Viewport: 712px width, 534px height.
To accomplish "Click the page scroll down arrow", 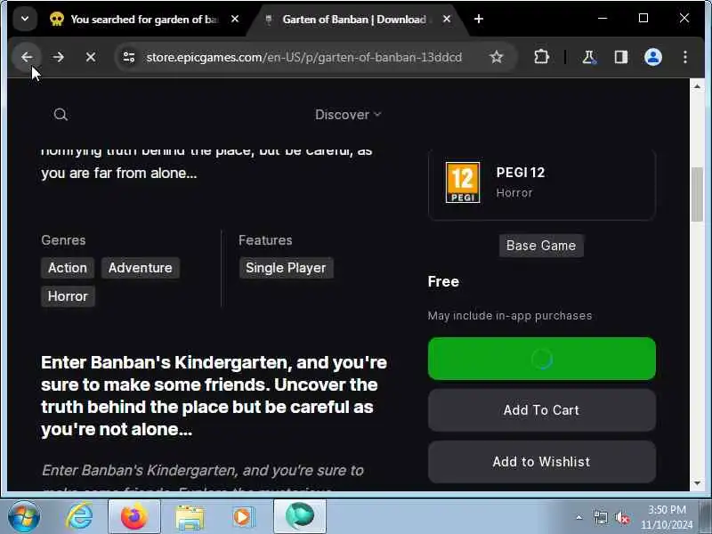I will click(697, 483).
